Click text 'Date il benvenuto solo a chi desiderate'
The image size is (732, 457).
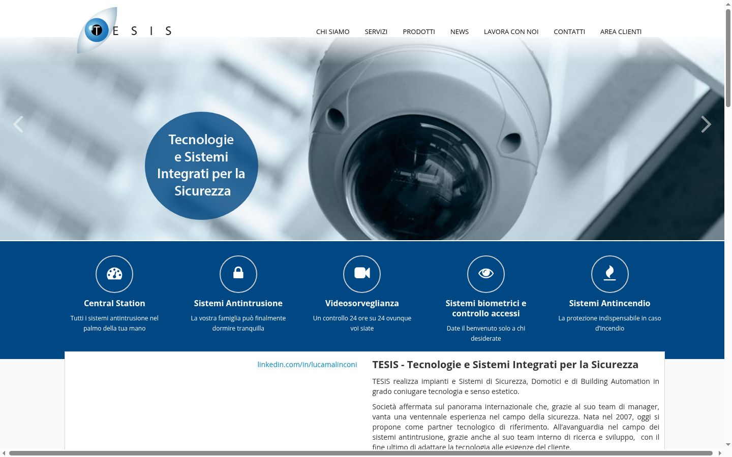[x=486, y=333]
